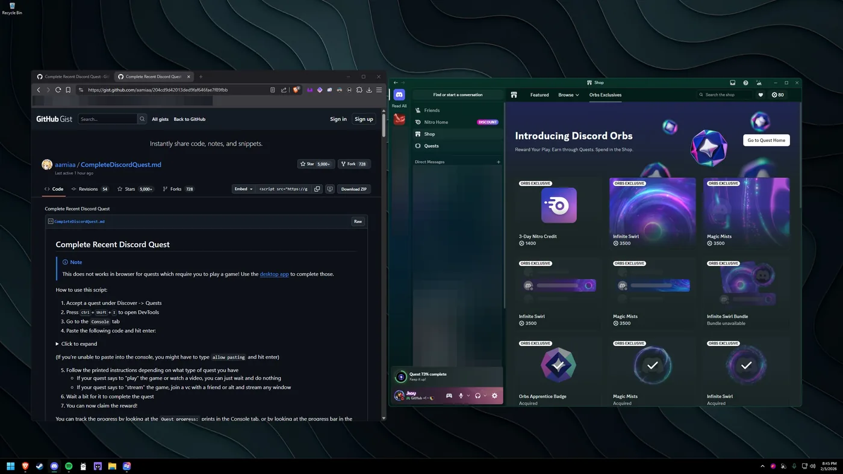Click the All gists link

[160, 119]
